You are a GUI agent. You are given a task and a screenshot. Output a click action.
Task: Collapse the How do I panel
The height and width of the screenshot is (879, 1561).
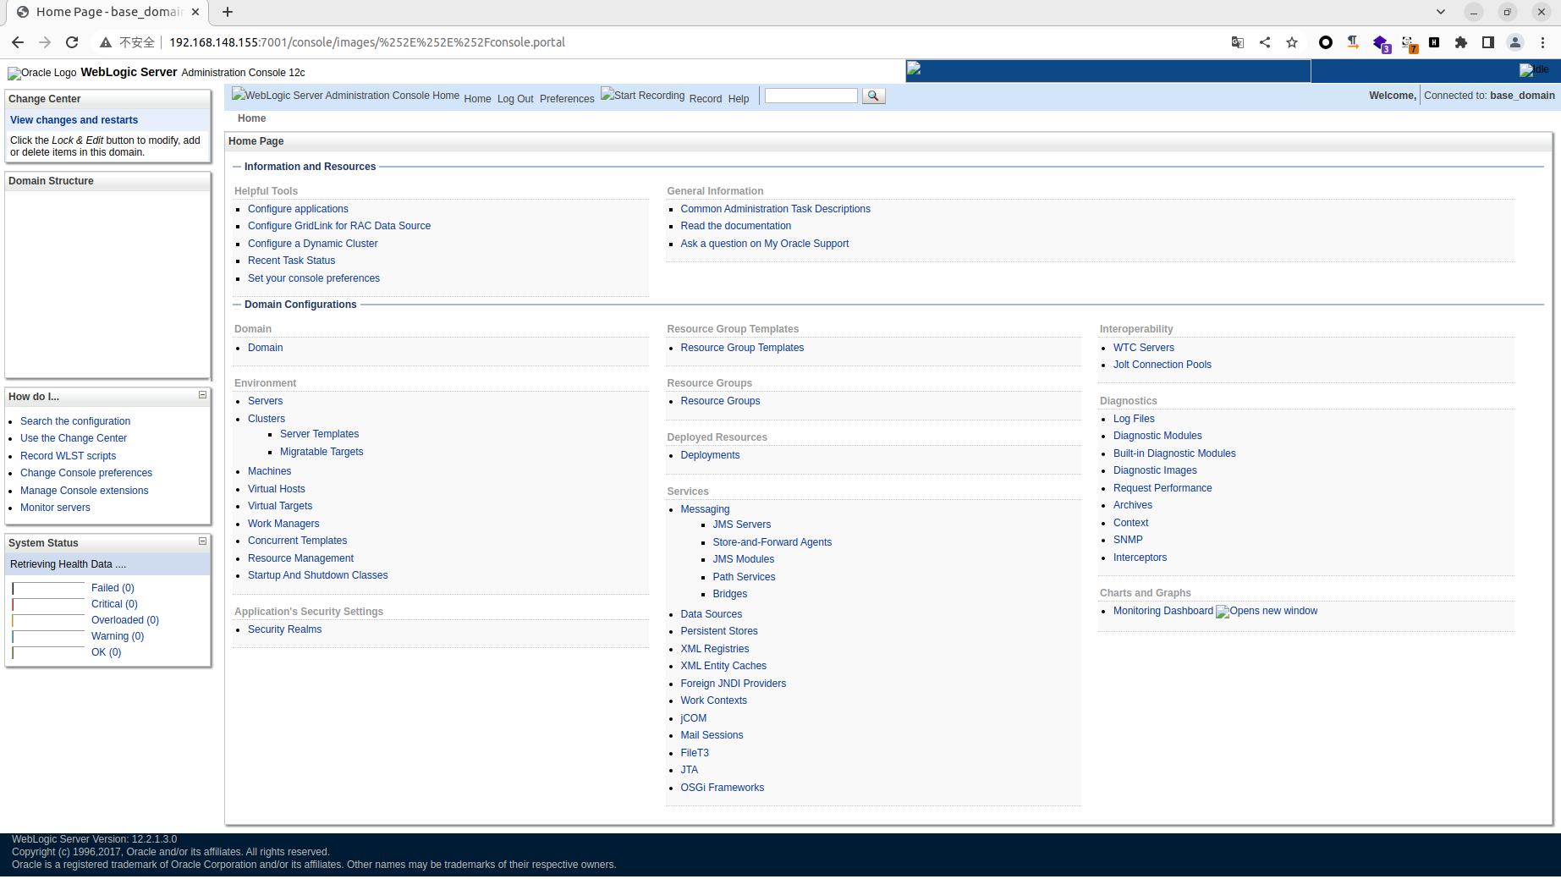coord(202,395)
